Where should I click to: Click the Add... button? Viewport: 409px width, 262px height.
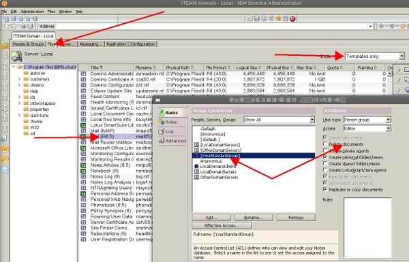click(211, 218)
